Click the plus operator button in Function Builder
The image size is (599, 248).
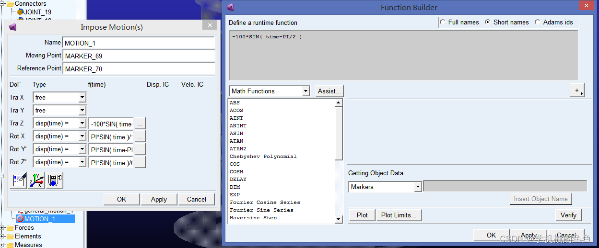pos(577,90)
